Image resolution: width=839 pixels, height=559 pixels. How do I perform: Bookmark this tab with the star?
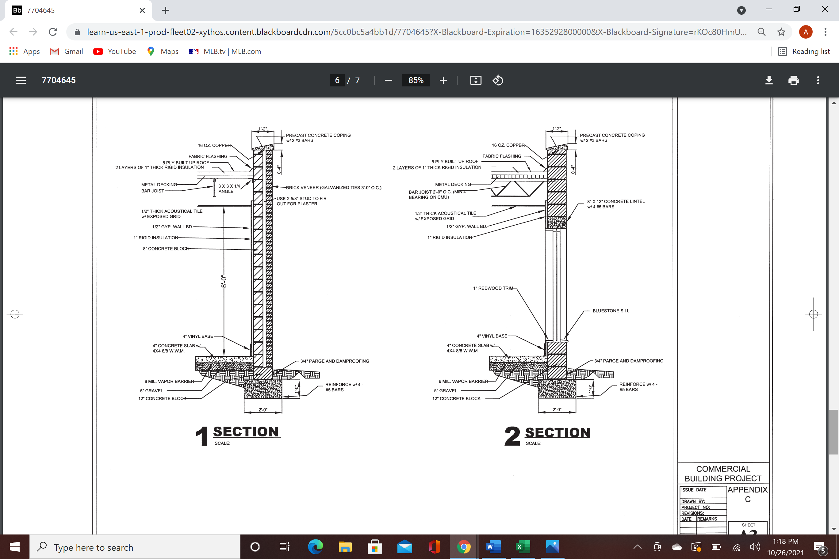pos(781,32)
